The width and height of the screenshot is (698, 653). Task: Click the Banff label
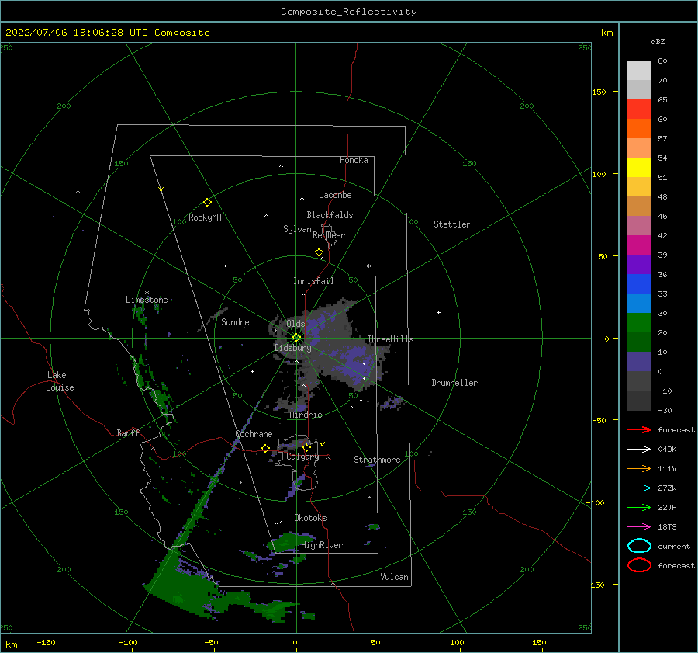coord(128,432)
